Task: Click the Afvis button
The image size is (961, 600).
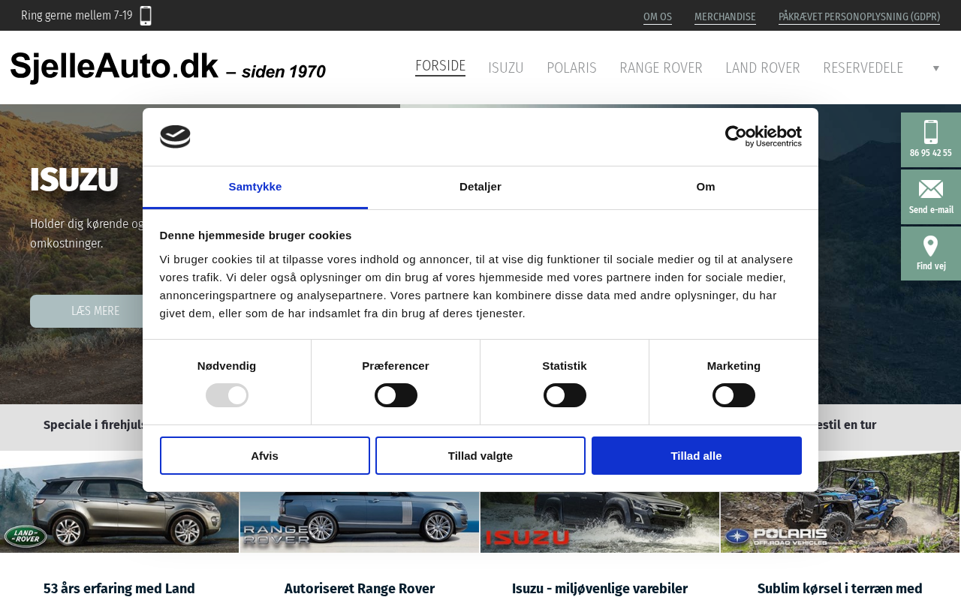Action: (x=265, y=455)
